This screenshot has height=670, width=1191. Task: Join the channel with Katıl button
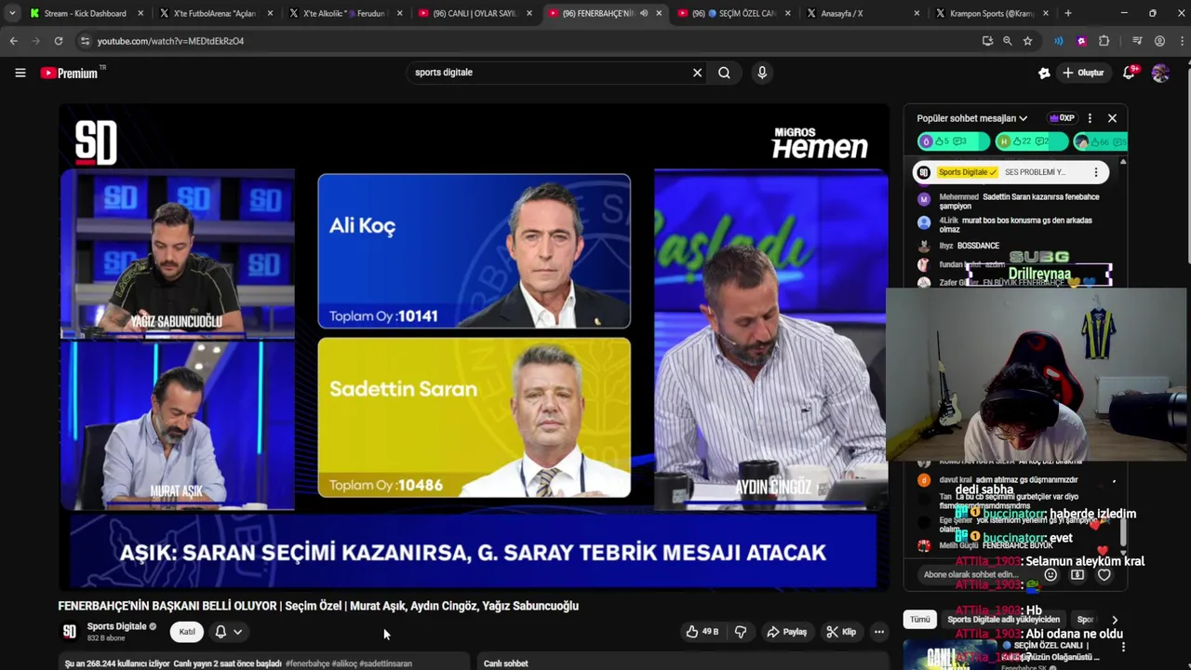tap(187, 632)
